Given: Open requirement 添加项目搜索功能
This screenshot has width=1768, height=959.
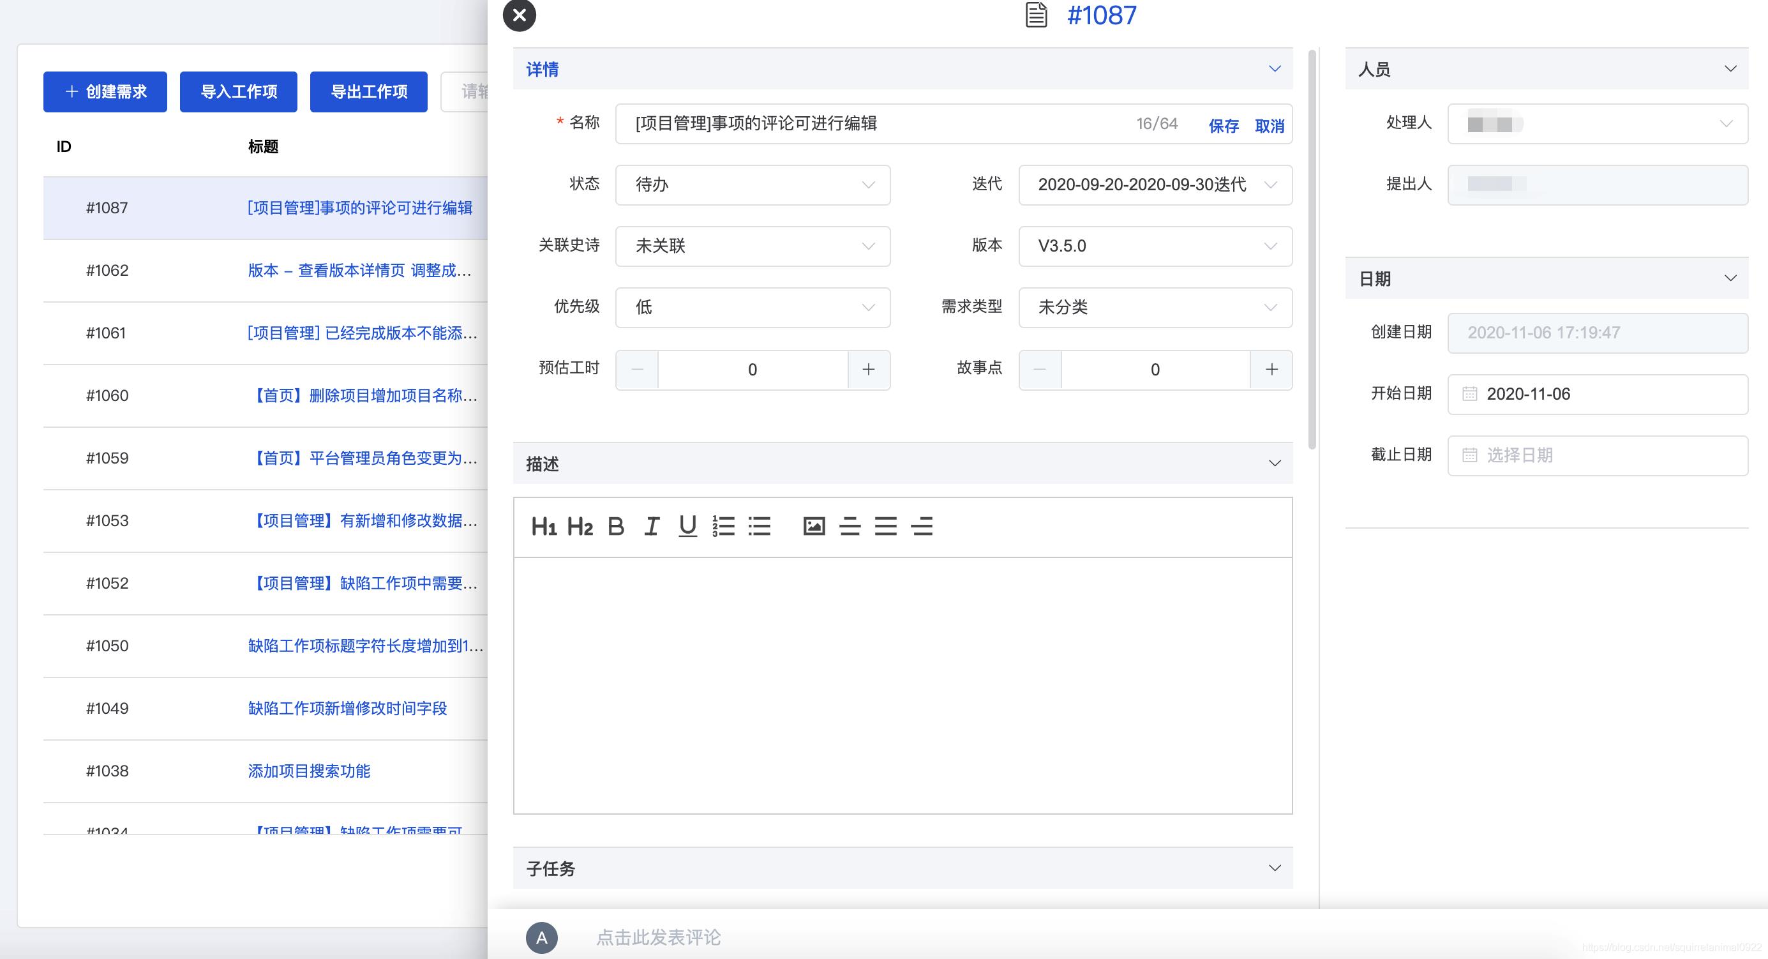Looking at the screenshot, I should [x=309, y=771].
